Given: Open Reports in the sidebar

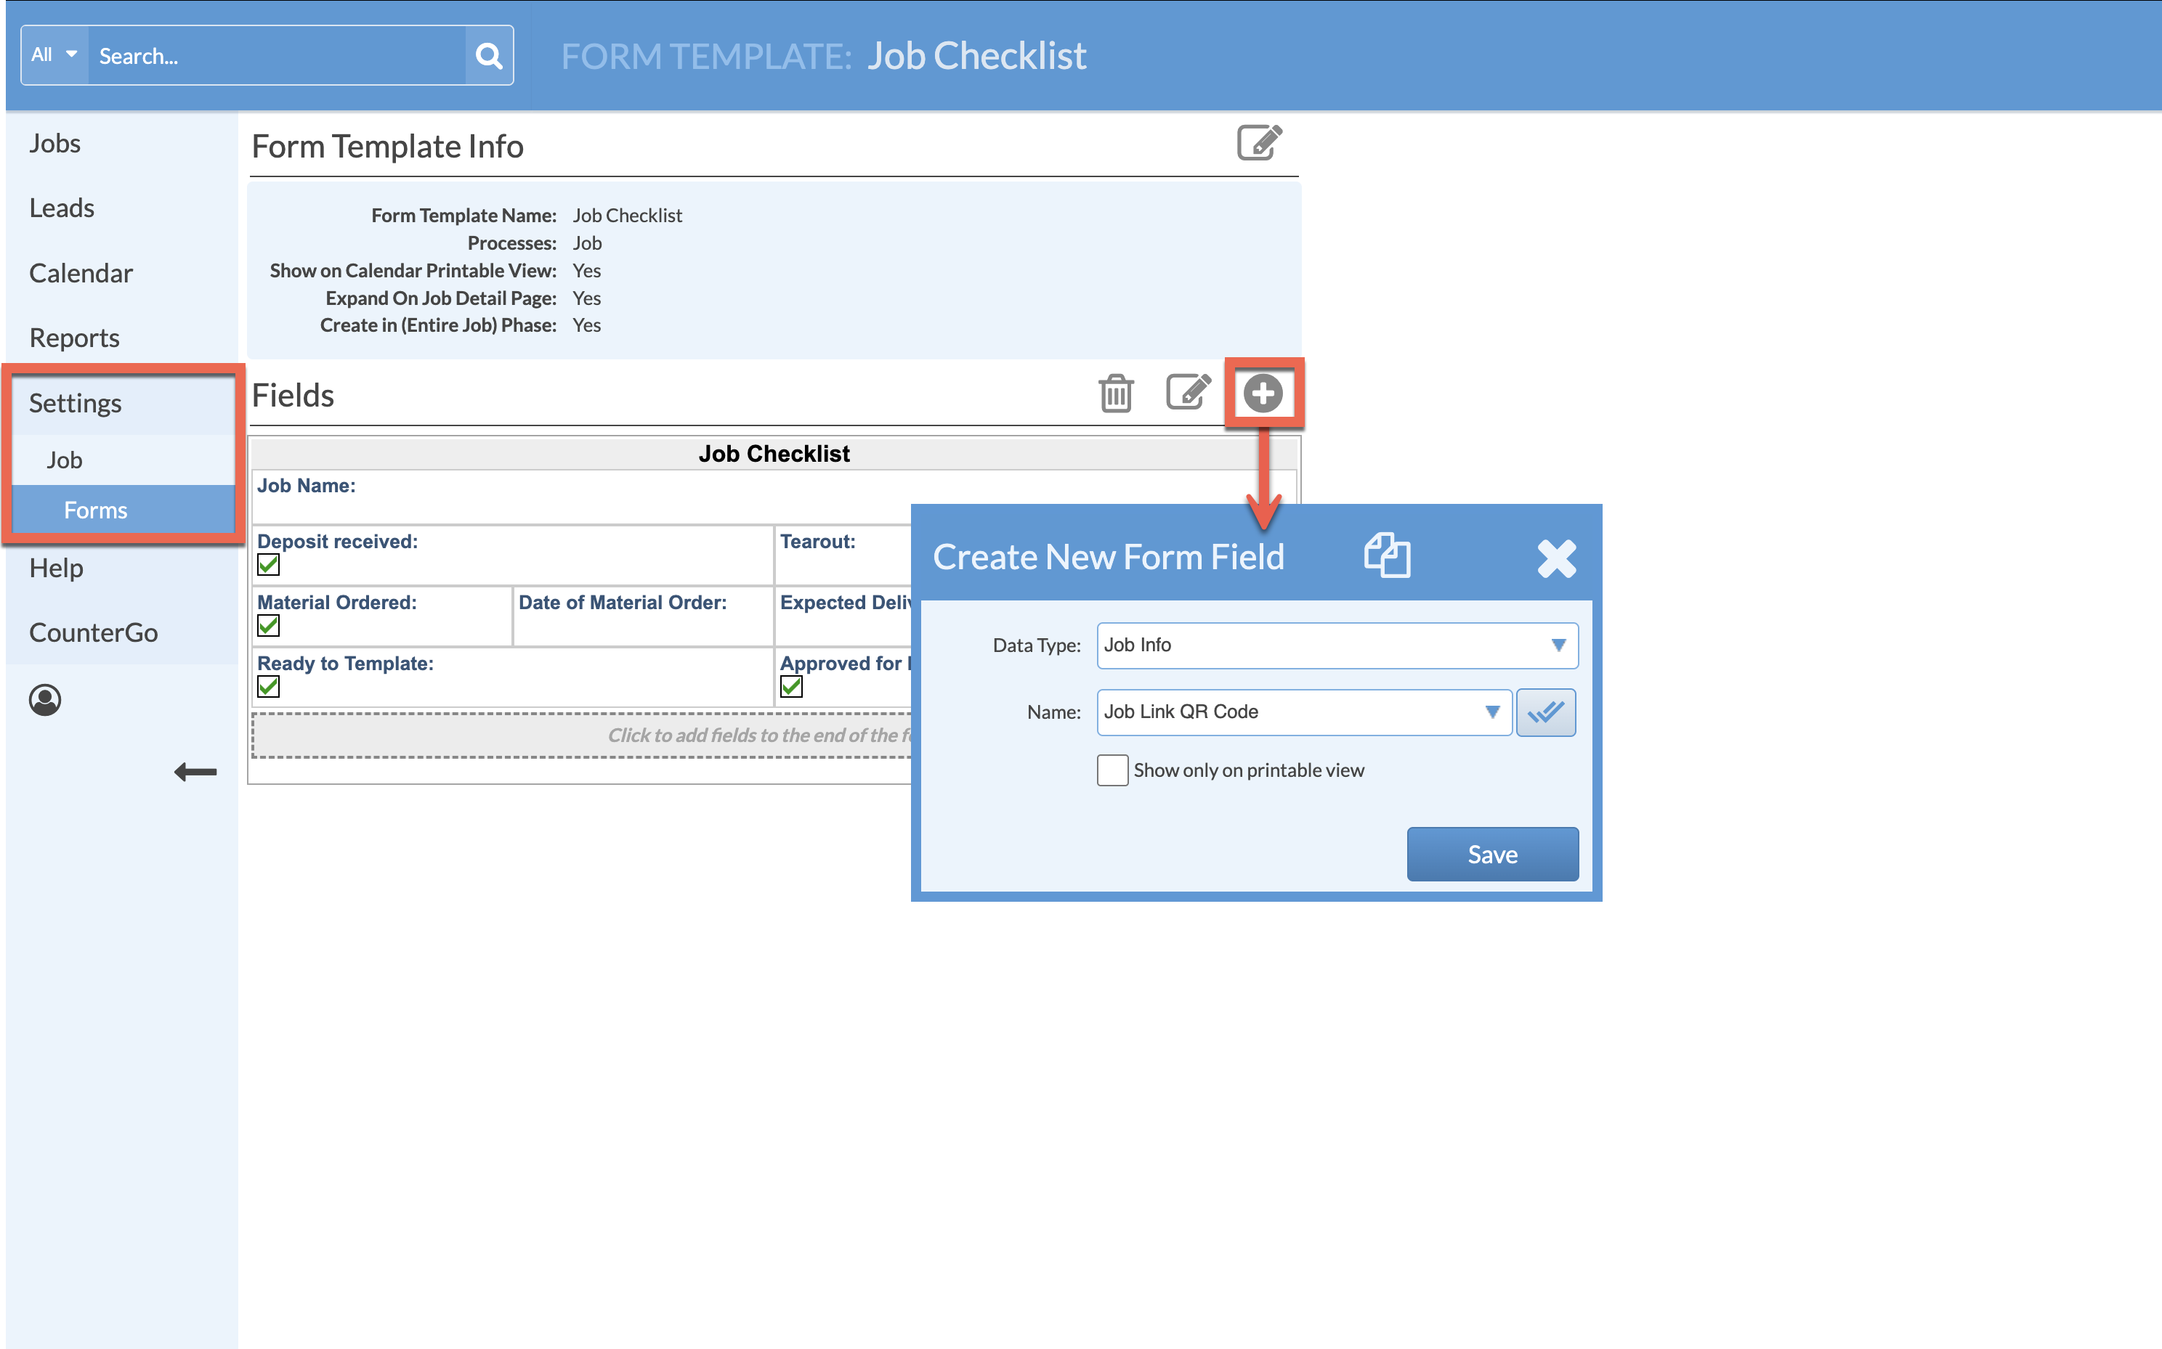Looking at the screenshot, I should 74,338.
